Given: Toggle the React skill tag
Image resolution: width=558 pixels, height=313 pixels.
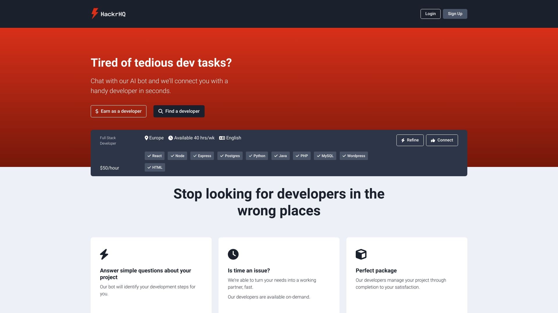Looking at the screenshot, I should point(155,156).
